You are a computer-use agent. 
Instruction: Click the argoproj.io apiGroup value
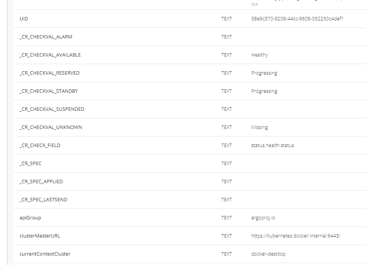263,218
